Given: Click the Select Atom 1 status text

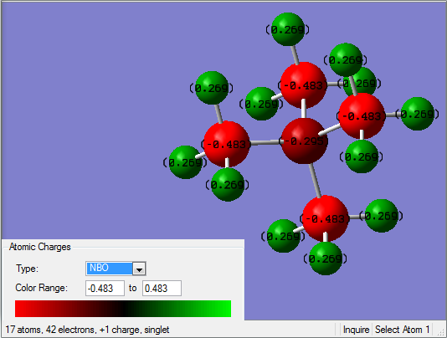Looking at the screenshot, I should click(x=403, y=330).
